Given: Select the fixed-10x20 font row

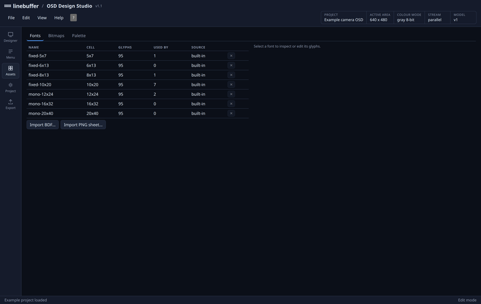Looking at the screenshot, I should [137, 84].
